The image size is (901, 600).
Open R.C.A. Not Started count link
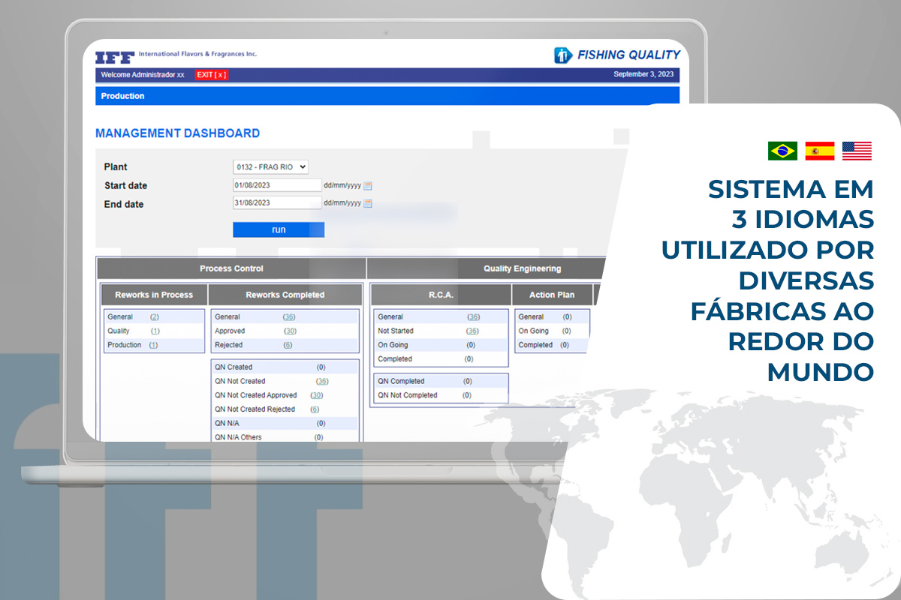[x=472, y=331]
